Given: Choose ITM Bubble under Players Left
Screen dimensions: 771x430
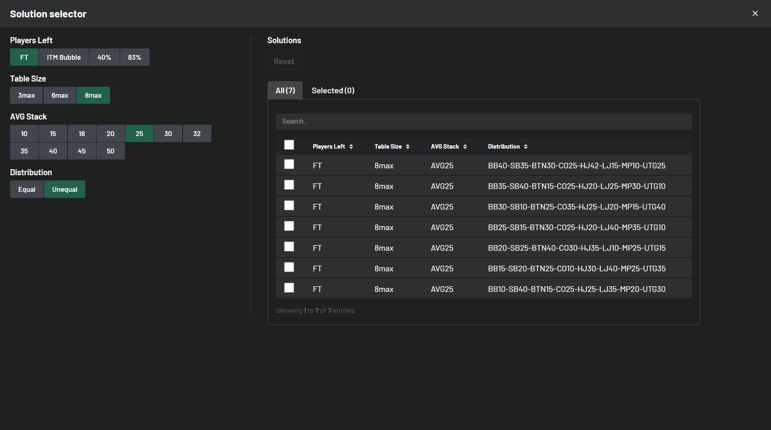Looking at the screenshot, I should (x=63, y=57).
